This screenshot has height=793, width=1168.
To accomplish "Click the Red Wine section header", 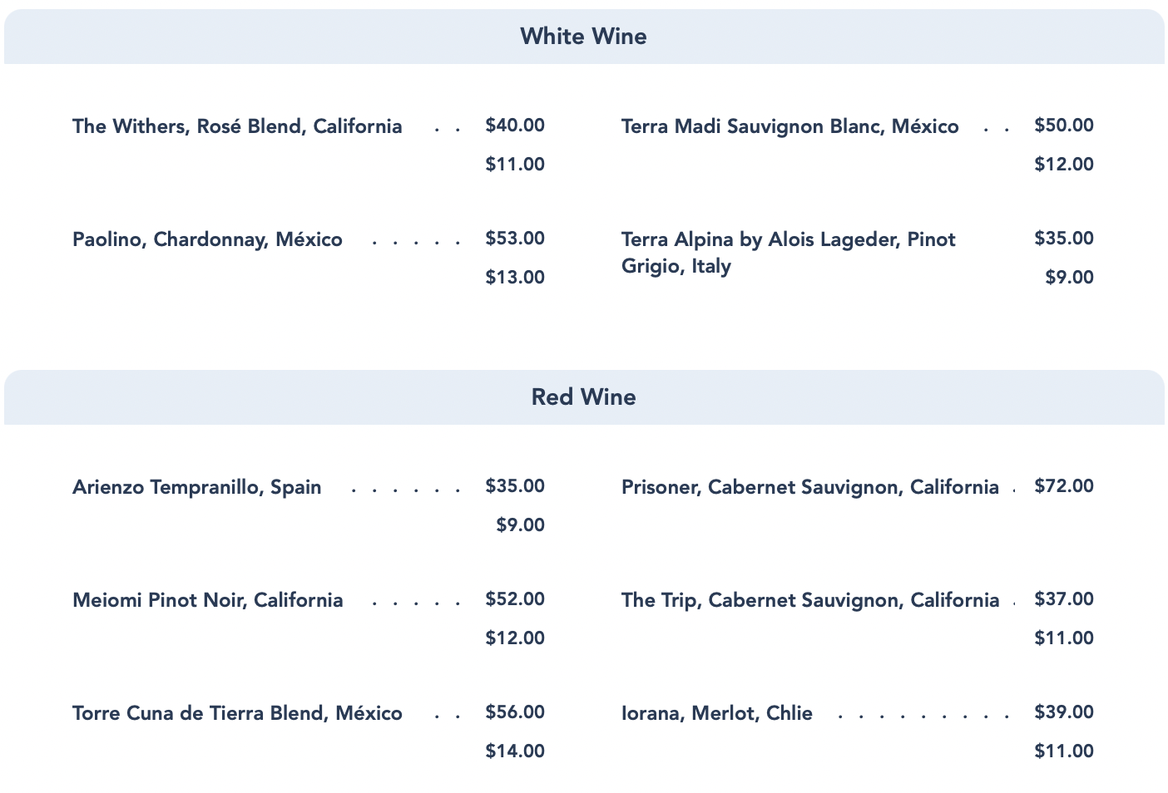I will coord(583,397).
